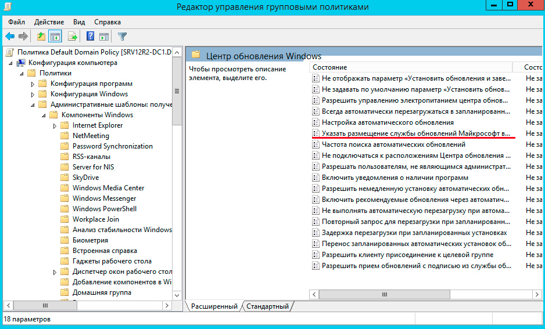Viewport: 545px width, 329px height.
Task: Click the setting icon of Настройка автоматического обновления
Action: tap(315, 122)
